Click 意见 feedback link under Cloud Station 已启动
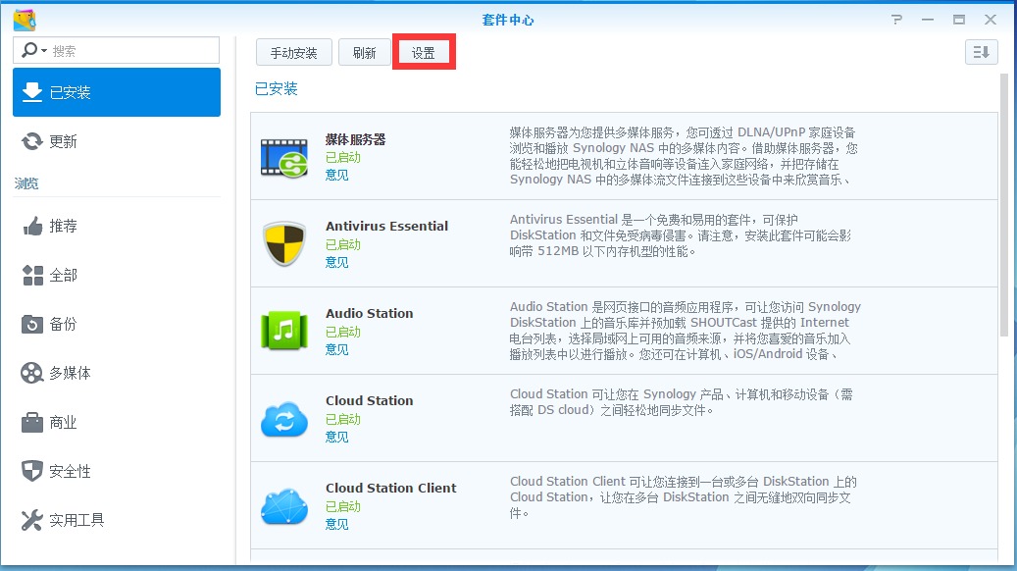1017x571 pixels. (x=337, y=437)
